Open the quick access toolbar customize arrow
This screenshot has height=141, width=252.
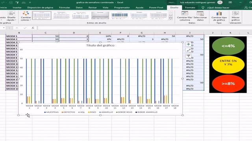(x=30, y=3)
